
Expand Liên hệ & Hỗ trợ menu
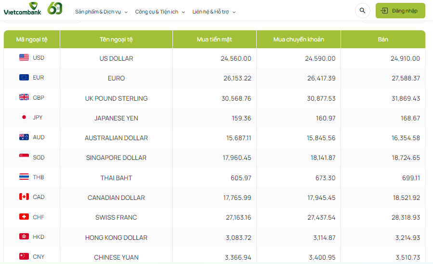[214, 12]
